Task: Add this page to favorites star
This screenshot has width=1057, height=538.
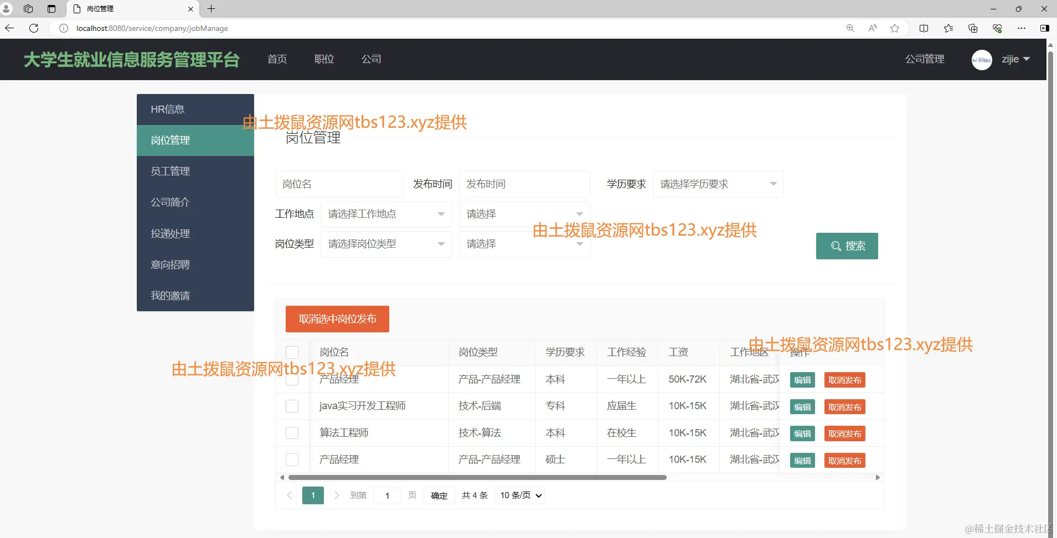Action: tap(895, 28)
